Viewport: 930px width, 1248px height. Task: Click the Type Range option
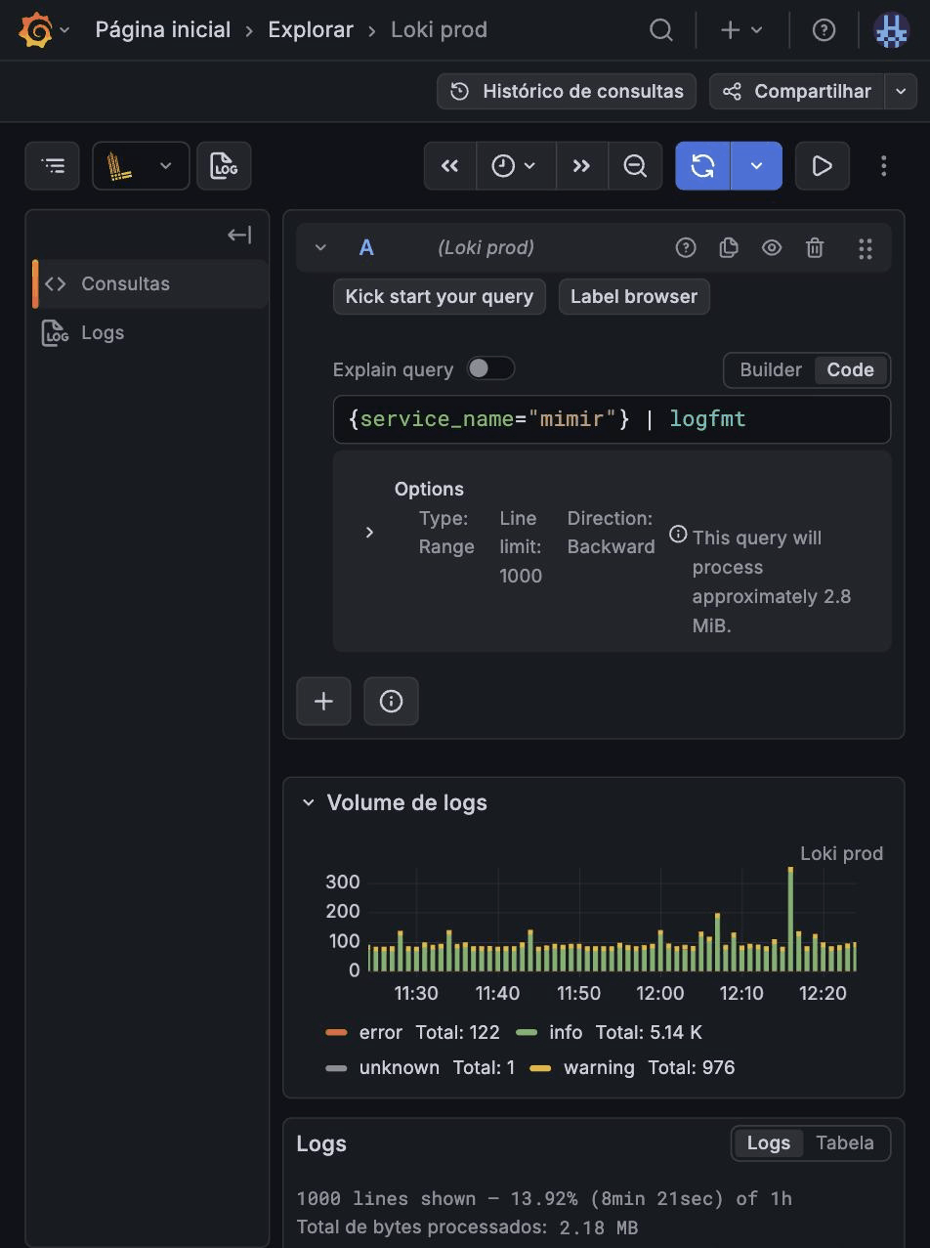point(446,533)
